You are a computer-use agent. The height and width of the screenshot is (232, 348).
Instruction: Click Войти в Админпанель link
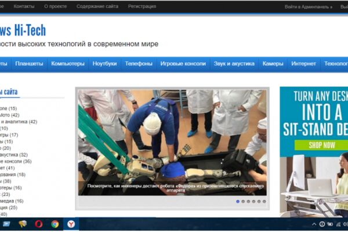(309, 7)
